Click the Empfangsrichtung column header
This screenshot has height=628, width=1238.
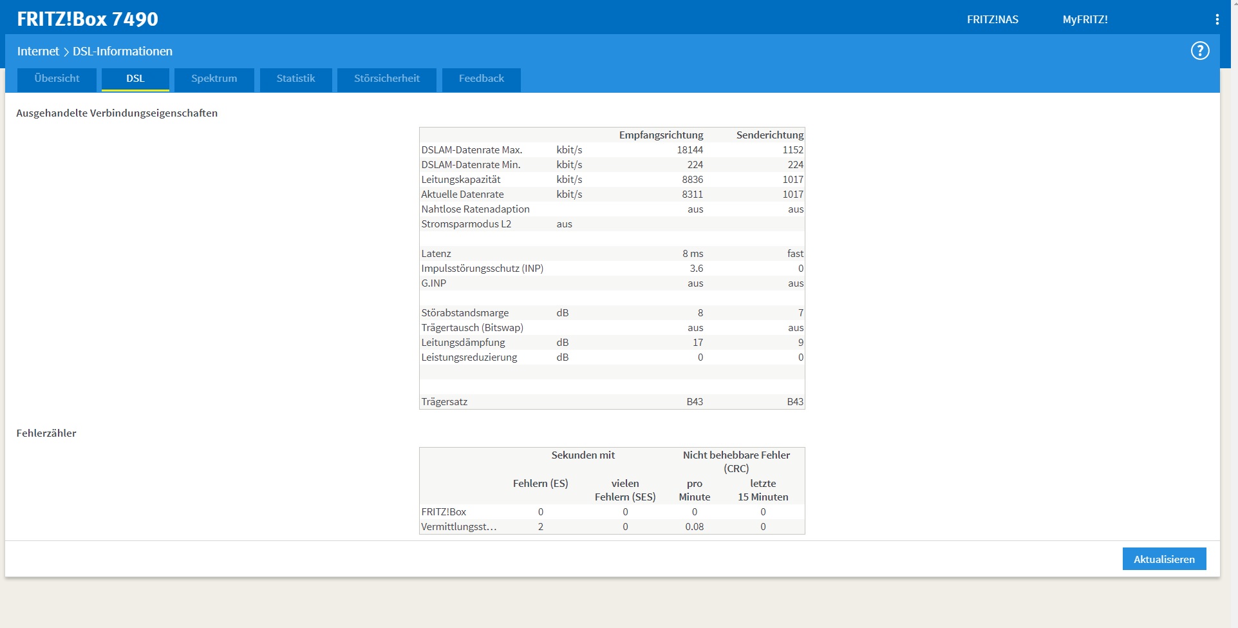[x=661, y=135]
